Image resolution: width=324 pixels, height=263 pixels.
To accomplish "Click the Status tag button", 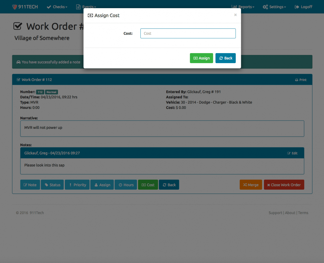I will click(x=52, y=185).
